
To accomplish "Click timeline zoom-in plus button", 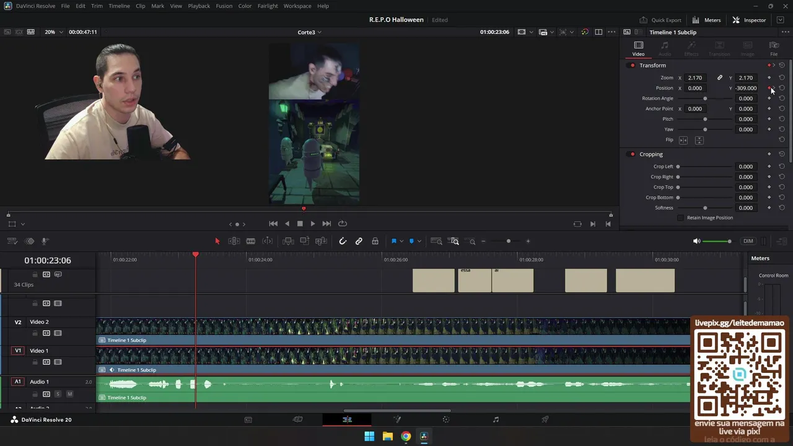I will [x=528, y=241].
